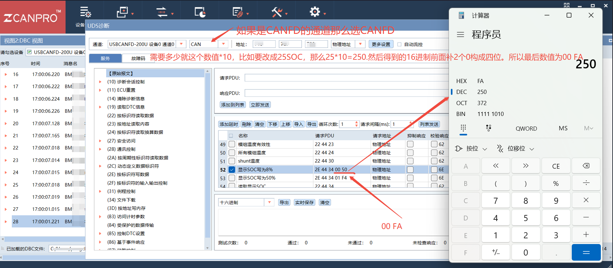Open the 物理地址 address type dropdown

pos(361,44)
